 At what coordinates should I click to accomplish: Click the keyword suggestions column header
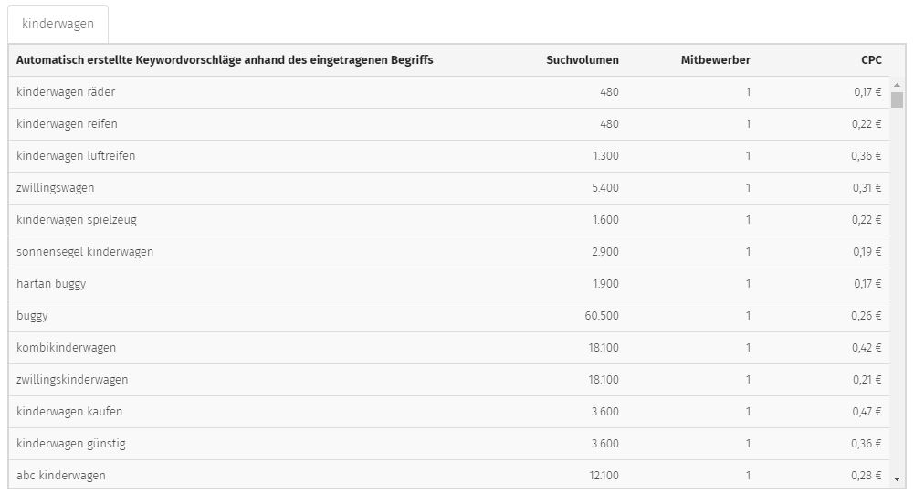click(x=225, y=60)
